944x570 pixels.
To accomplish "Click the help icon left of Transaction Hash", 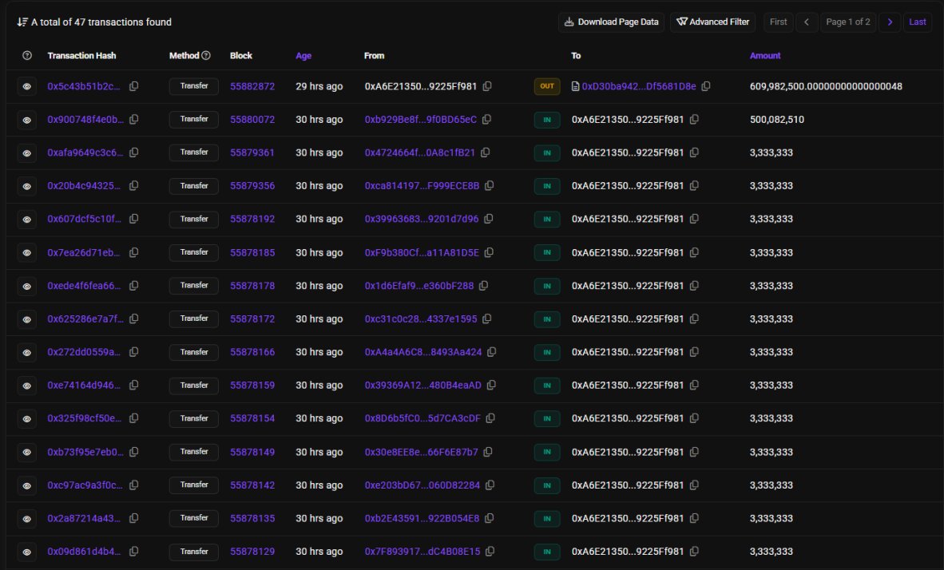I will click(x=27, y=55).
